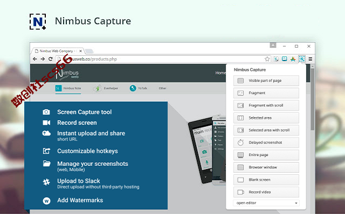Screen dimensions: 345x216
Task: Open a new browser tab
Action: coord(89,51)
